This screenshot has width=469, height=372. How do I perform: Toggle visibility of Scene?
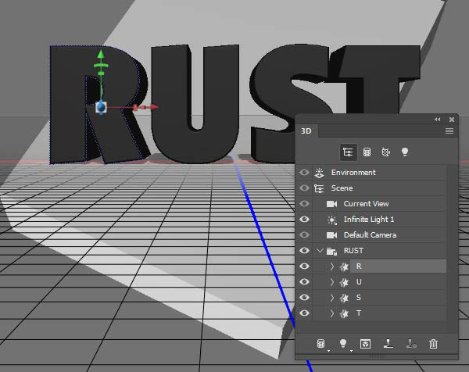304,188
